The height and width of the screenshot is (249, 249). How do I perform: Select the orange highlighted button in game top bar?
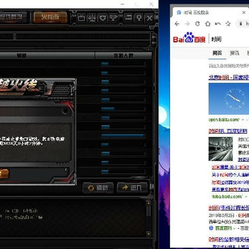50,17
